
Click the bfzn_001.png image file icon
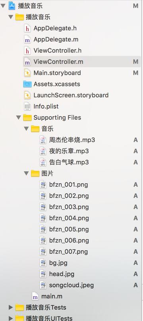pos(43,185)
